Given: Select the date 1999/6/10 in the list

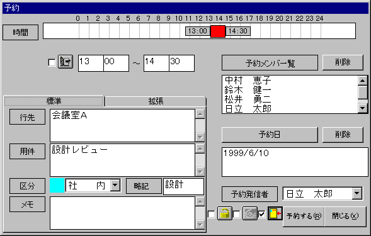Looking at the screenshot, I should click(x=246, y=153).
